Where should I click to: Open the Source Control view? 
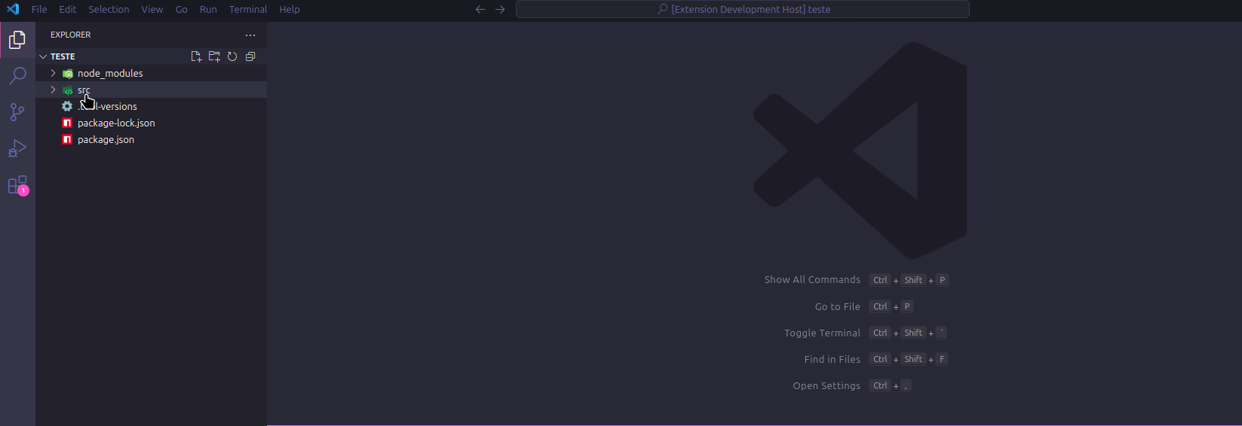pyautogui.click(x=17, y=112)
